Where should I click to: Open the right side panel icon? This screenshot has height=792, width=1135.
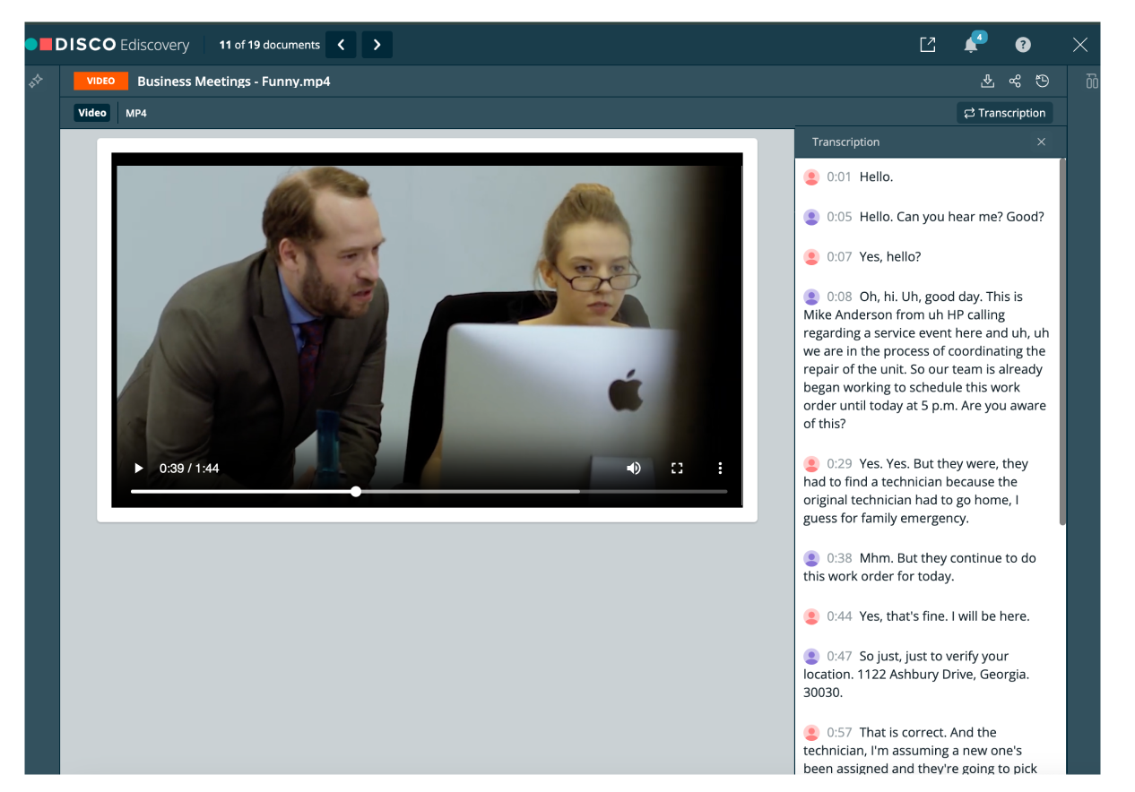click(1091, 82)
